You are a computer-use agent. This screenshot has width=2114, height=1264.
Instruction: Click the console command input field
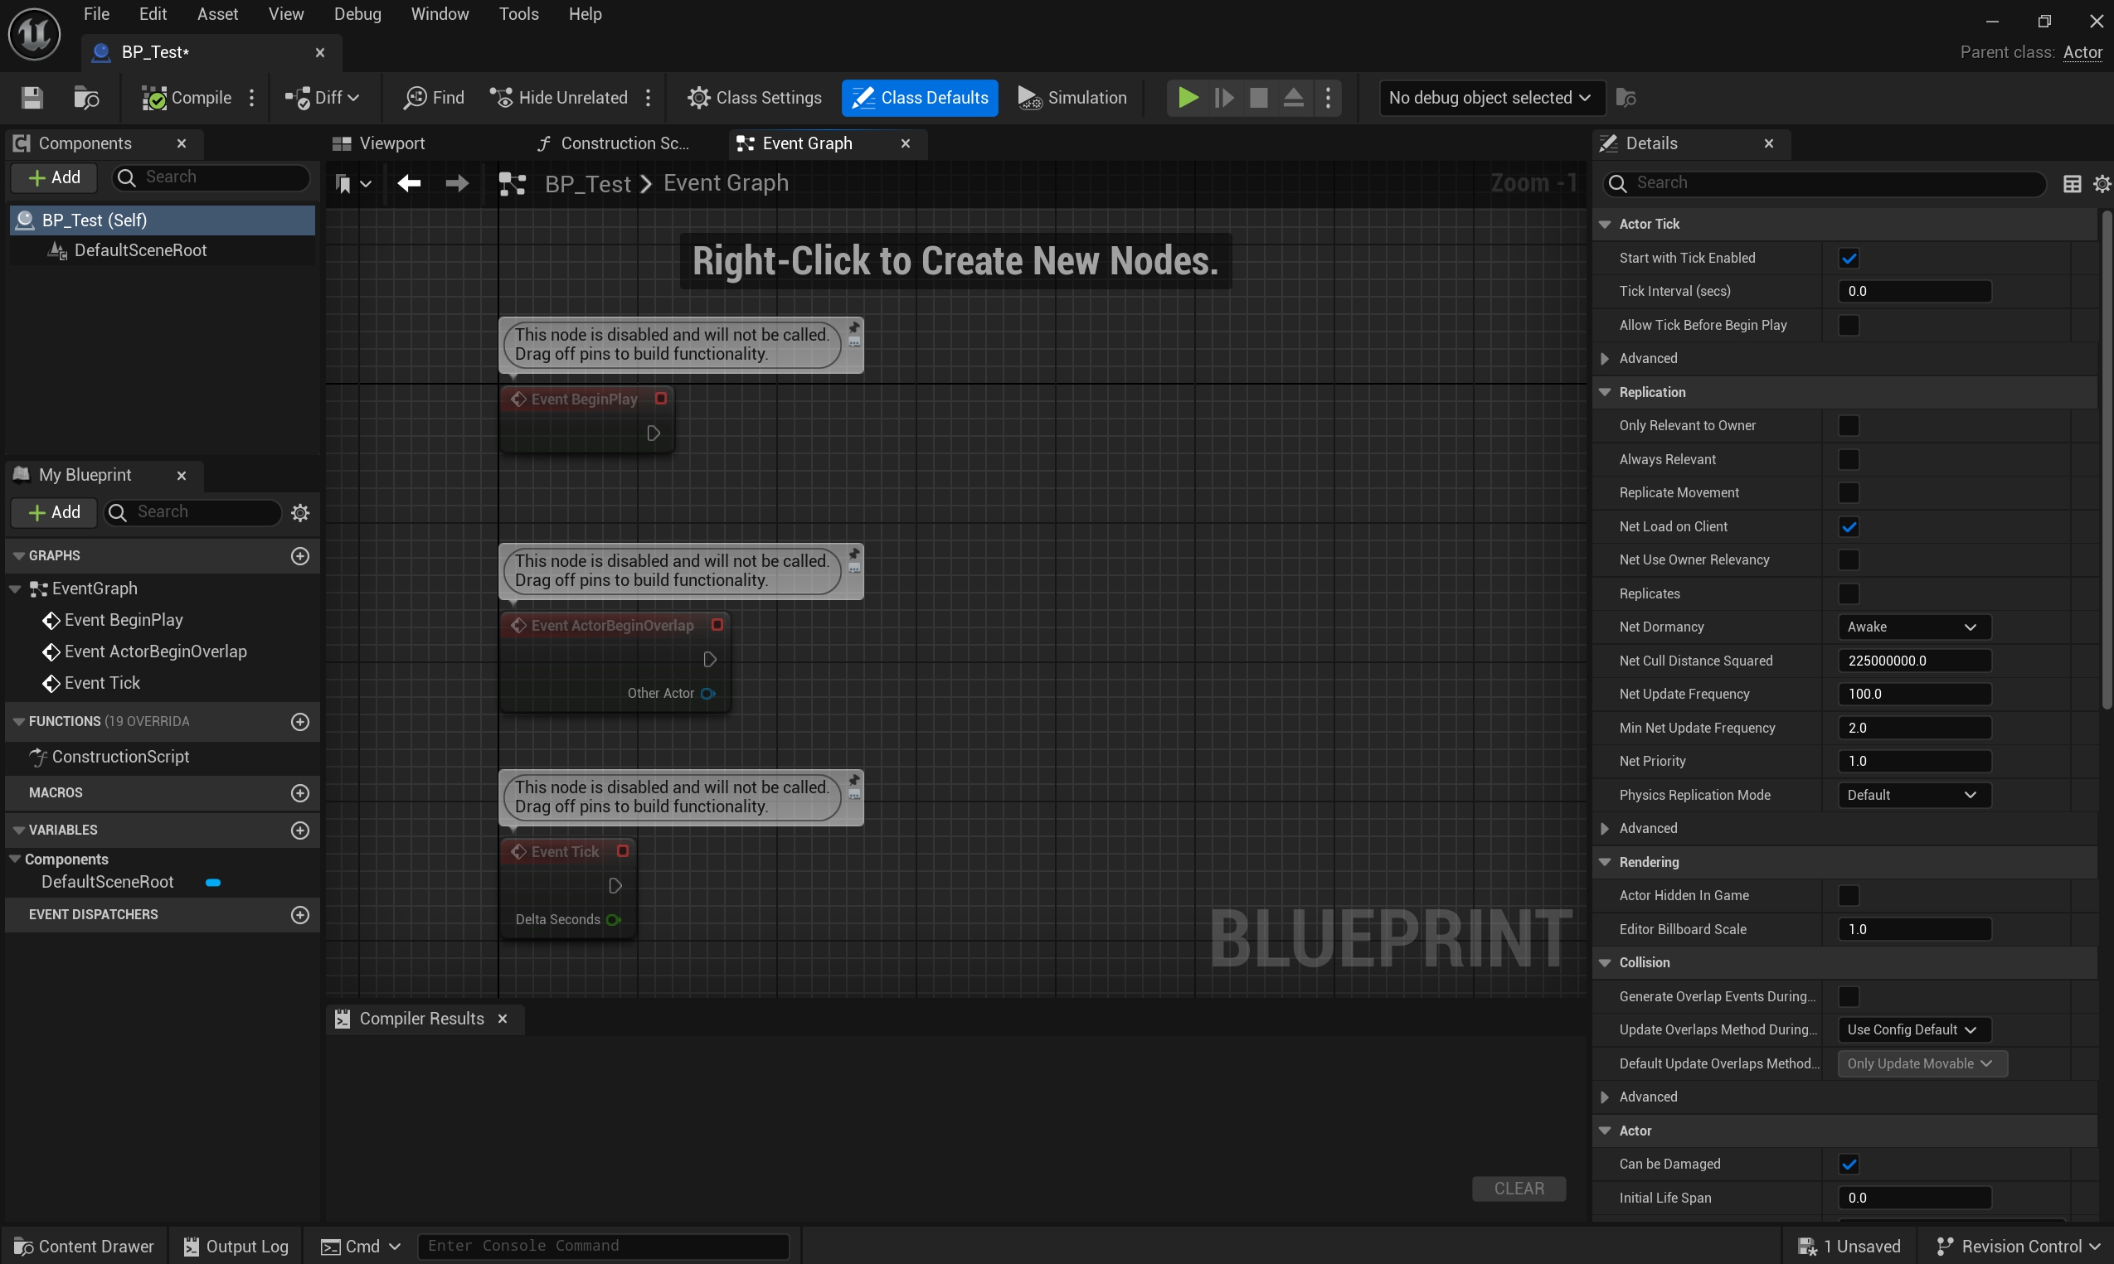(x=603, y=1246)
